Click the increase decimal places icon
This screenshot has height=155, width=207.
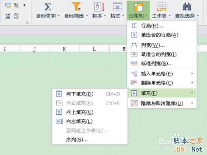(7, 16)
